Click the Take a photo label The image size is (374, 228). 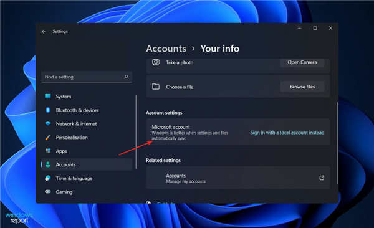pos(180,62)
